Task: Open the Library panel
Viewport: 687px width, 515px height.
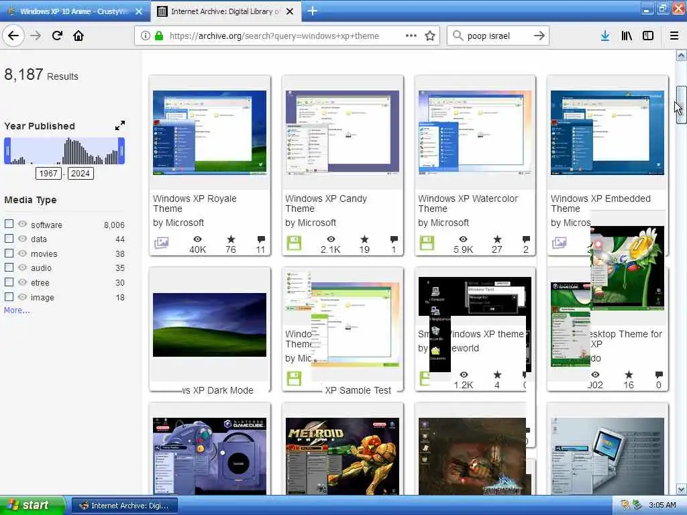Action: [627, 36]
